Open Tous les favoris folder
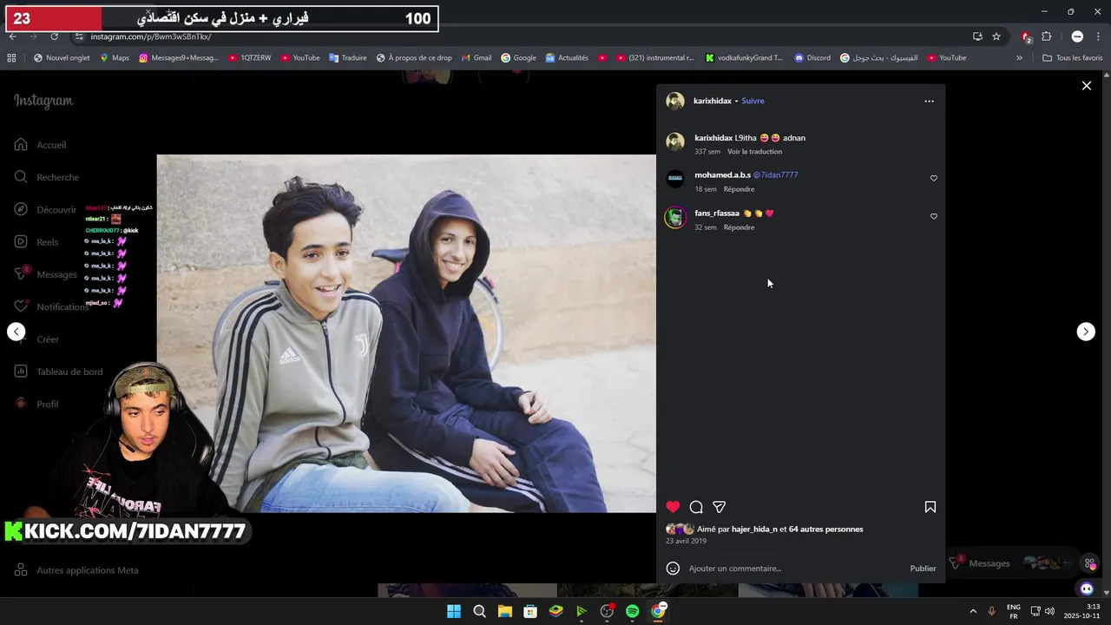The image size is (1111, 625). pos(1072,58)
